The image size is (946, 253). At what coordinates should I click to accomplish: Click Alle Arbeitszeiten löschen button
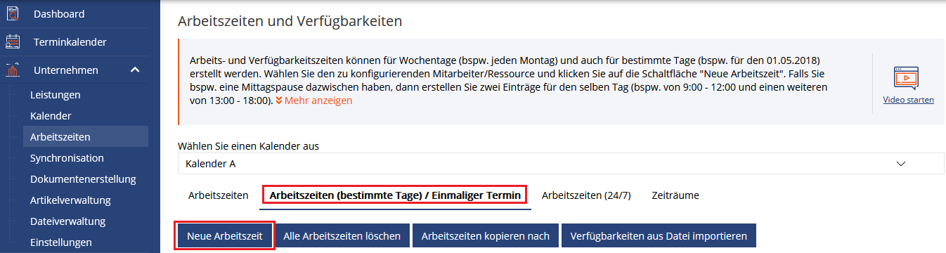pos(342,236)
